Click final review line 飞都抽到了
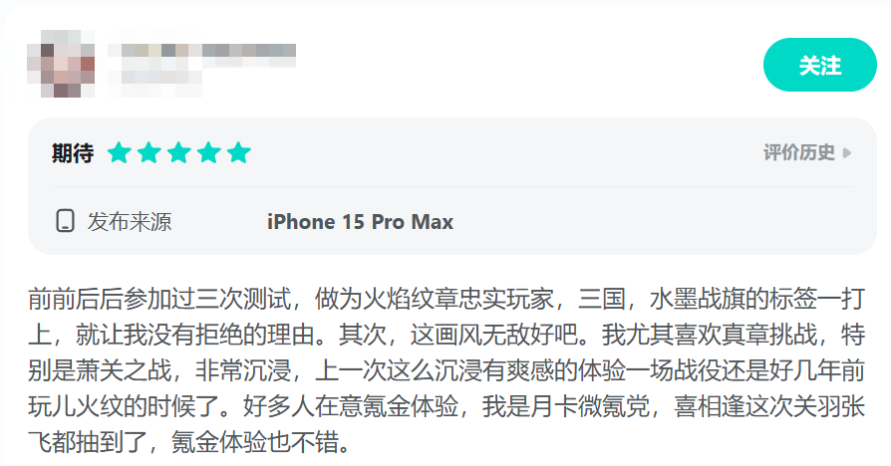891x466 pixels. (191, 442)
